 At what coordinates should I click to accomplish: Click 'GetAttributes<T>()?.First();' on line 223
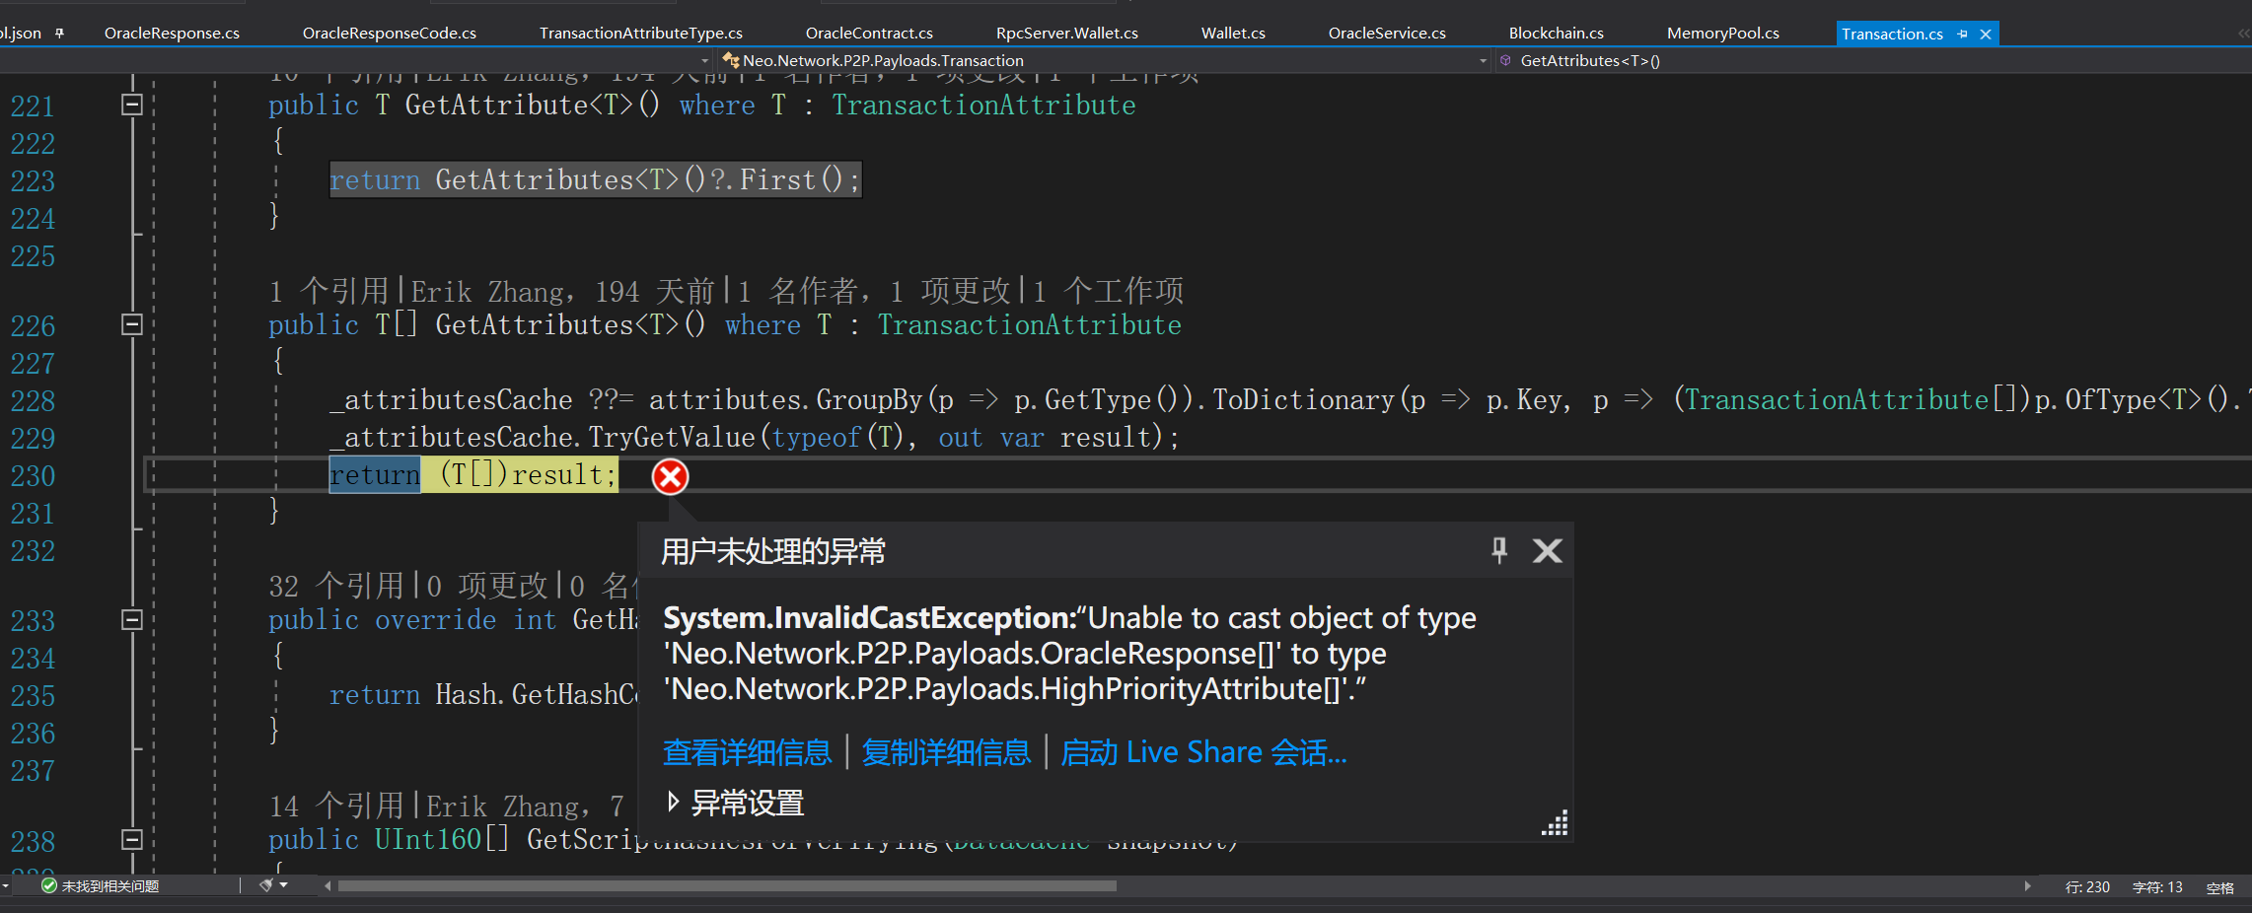coord(647,179)
